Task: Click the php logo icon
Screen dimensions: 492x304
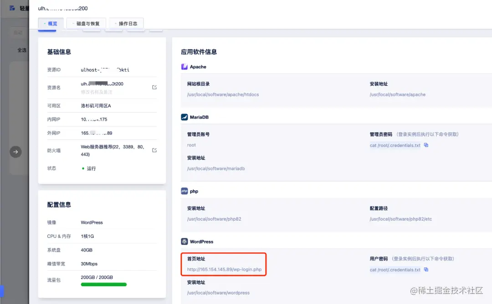Action: 184,191
